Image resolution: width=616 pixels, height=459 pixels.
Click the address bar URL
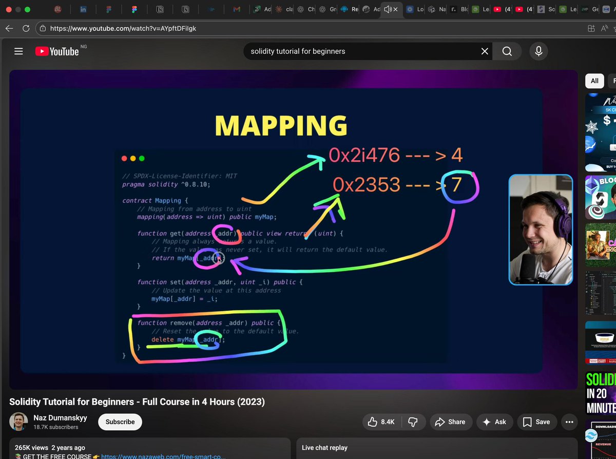coord(123,28)
